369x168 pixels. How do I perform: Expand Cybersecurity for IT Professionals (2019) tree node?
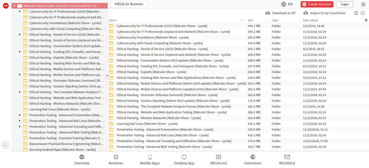click(x=20, y=12)
